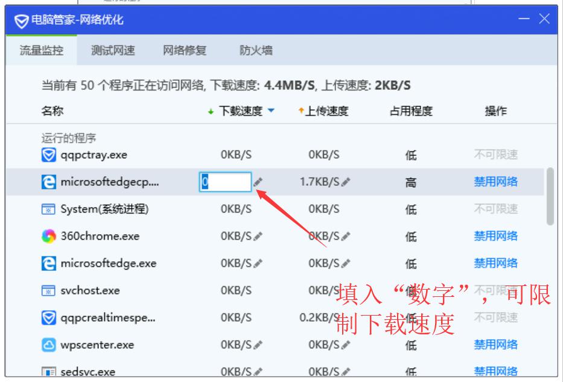Edit upload limit pencil for sedsvc.exe
563x382 pixels.
tap(345, 372)
